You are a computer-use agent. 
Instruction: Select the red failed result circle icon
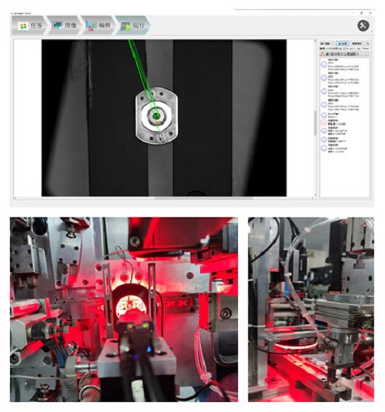(324, 122)
